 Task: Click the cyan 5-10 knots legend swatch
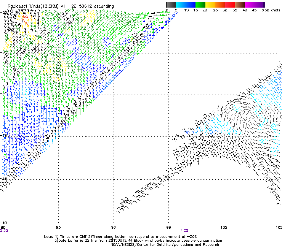coord(181,5)
